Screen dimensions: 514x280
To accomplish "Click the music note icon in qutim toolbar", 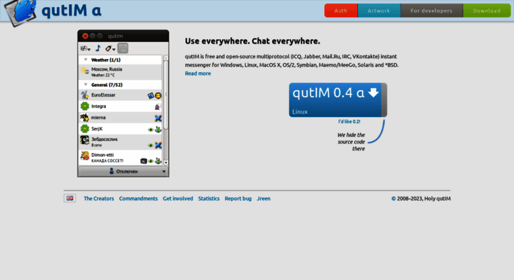I will (x=98, y=48).
